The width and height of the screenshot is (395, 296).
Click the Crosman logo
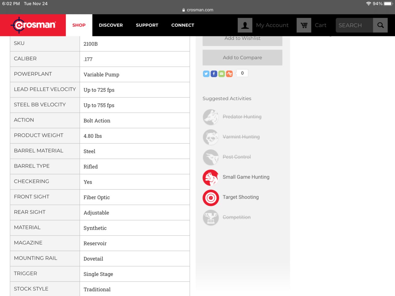click(x=33, y=25)
